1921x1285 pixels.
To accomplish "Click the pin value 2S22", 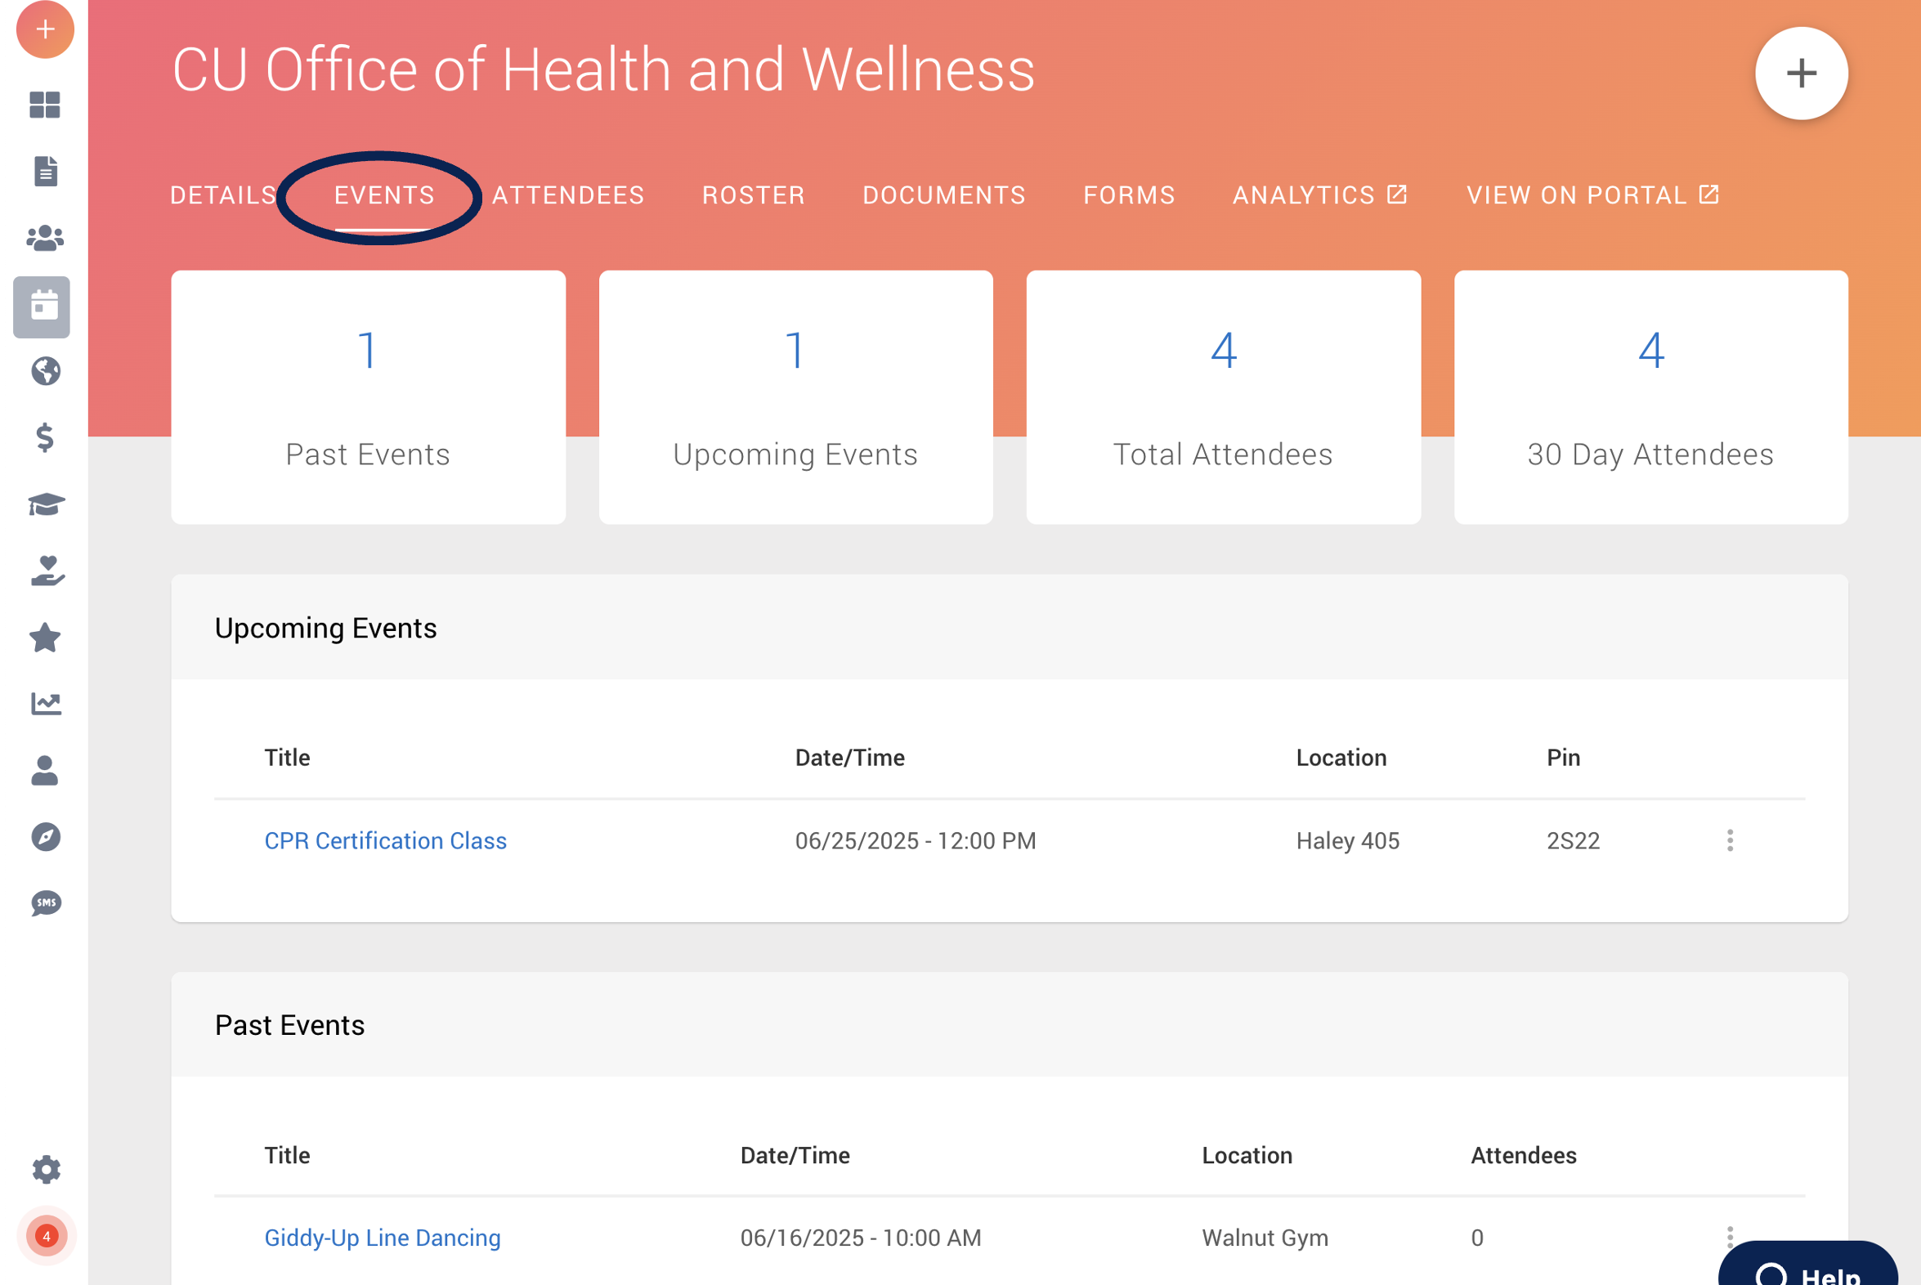I will pos(1573,840).
